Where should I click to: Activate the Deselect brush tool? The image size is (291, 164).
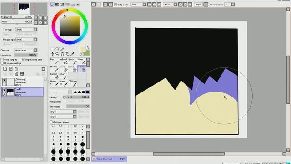(x=82, y=69)
